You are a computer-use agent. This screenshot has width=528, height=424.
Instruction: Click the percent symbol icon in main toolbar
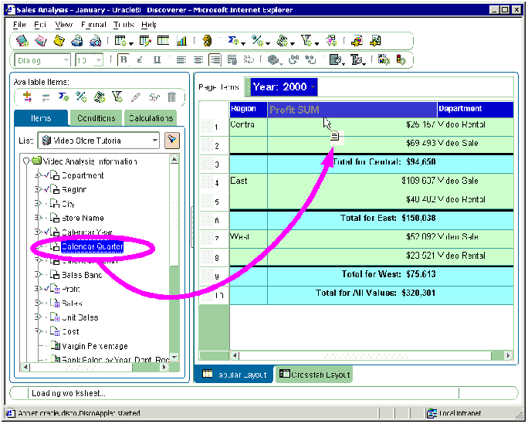(257, 41)
